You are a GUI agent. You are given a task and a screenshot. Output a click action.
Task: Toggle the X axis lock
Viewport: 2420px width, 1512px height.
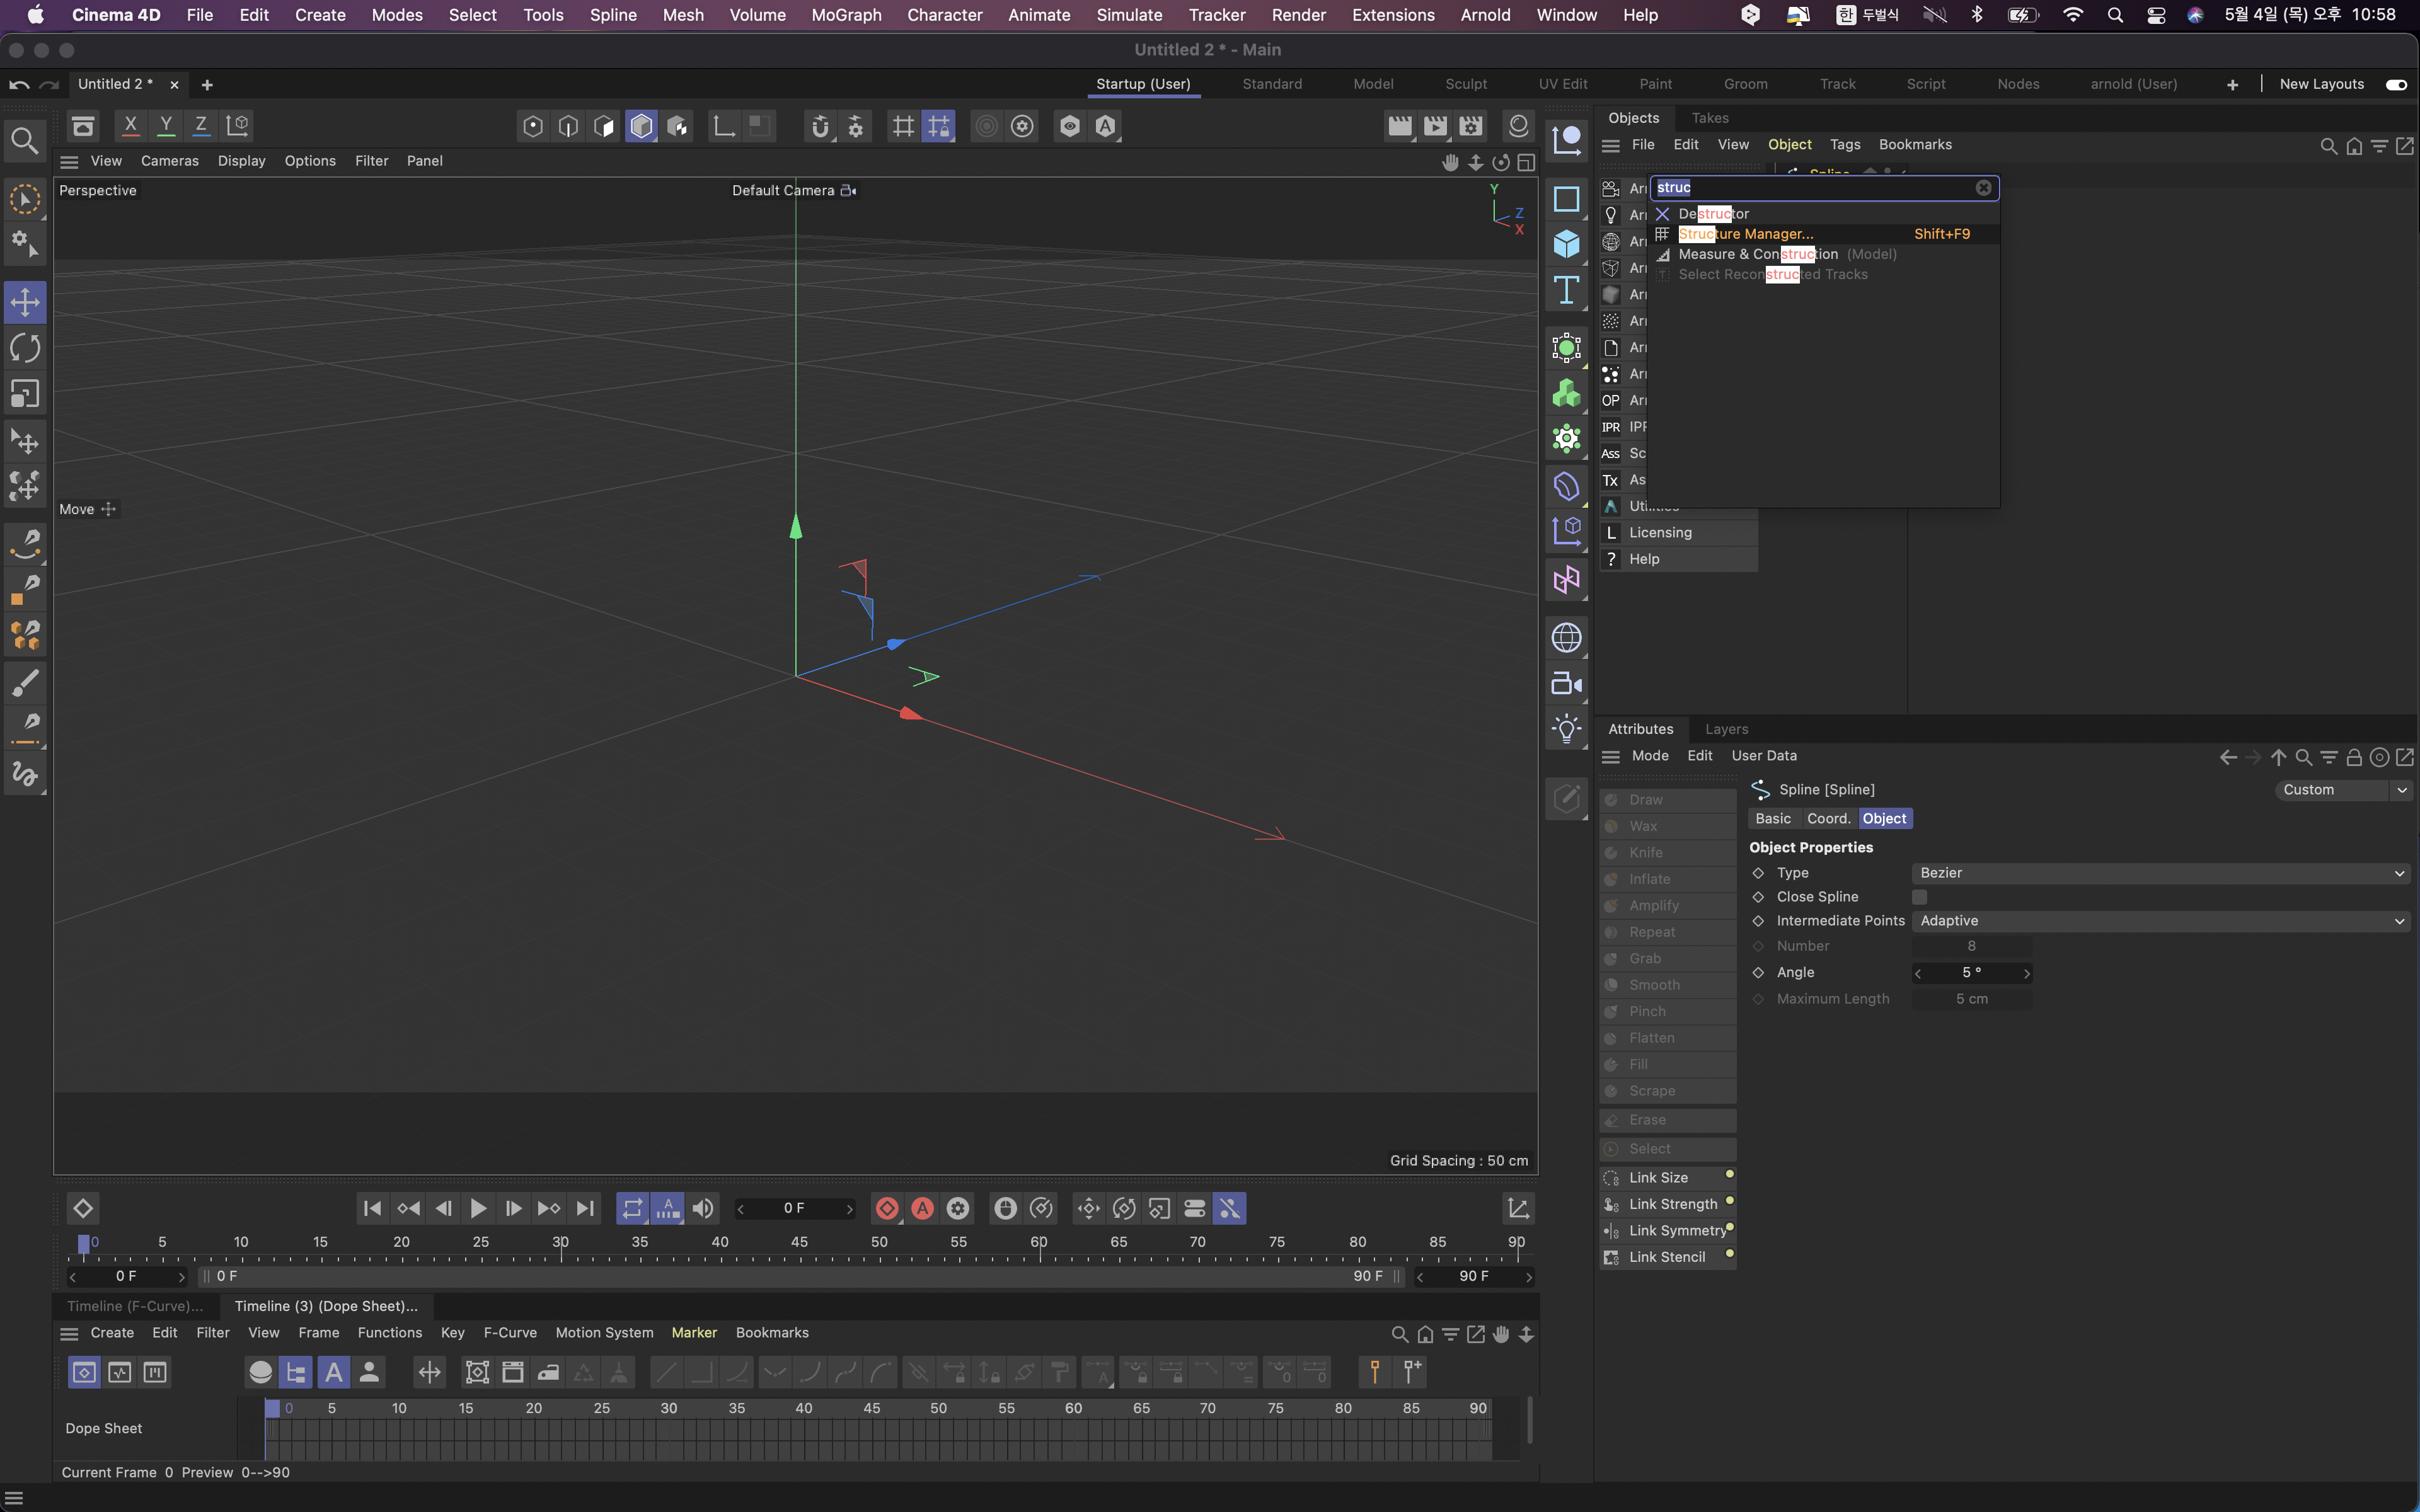click(130, 126)
